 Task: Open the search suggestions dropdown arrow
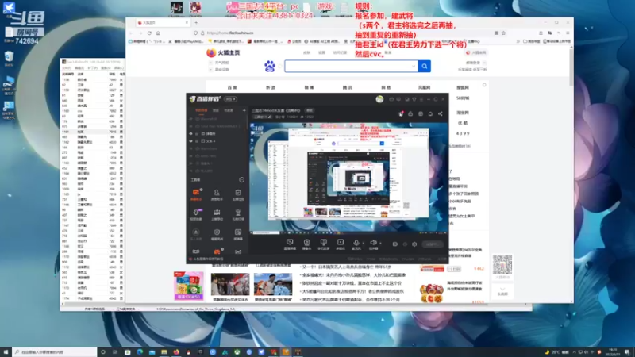414,67
